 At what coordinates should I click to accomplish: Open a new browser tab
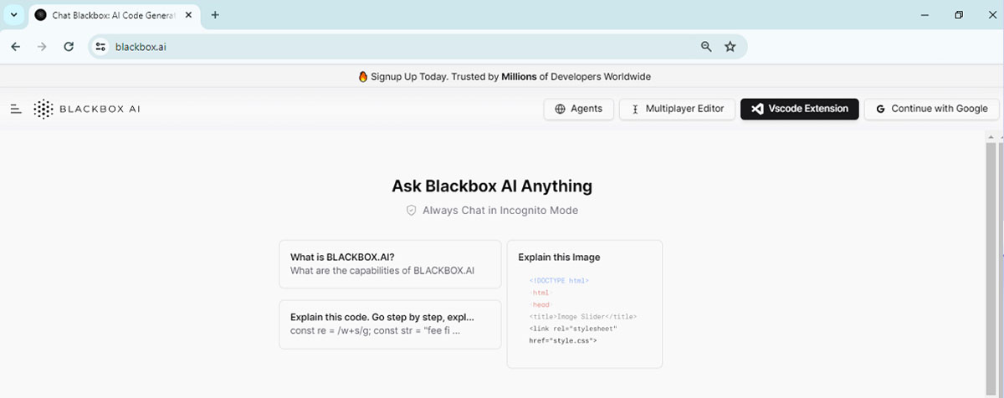215,15
